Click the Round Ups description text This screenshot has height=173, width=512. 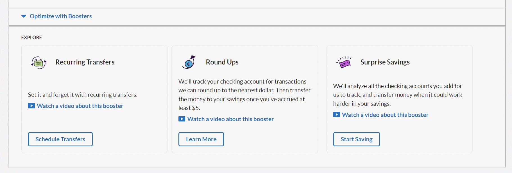coord(244,94)
